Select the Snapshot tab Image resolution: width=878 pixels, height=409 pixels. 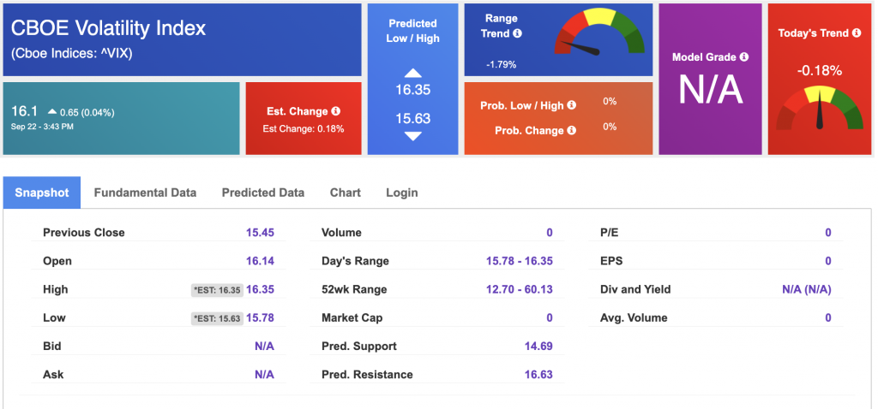(x=42, y=193)
